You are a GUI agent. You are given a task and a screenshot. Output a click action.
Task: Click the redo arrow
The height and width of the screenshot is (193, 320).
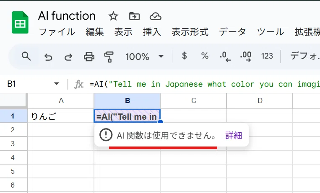(x=68, y=57)
